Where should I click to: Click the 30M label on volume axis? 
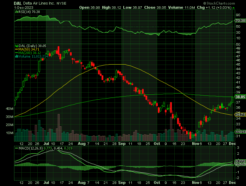[9, 117]
